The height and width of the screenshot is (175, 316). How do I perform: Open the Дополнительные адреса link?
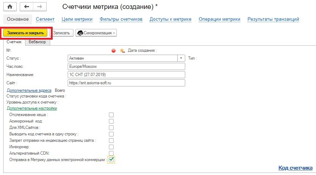pos(29,90)
